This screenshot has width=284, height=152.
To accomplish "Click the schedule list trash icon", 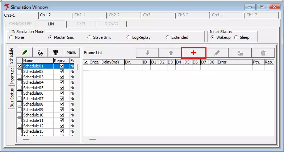I will click(x=55, y=53).
